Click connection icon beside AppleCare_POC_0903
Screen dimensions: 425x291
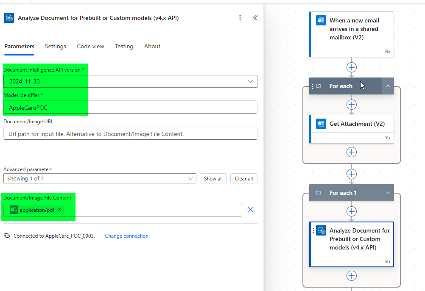[7, 236]
